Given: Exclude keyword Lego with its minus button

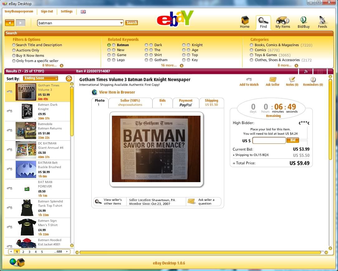Looking at the screenshot, I should (x=113, y=60).
